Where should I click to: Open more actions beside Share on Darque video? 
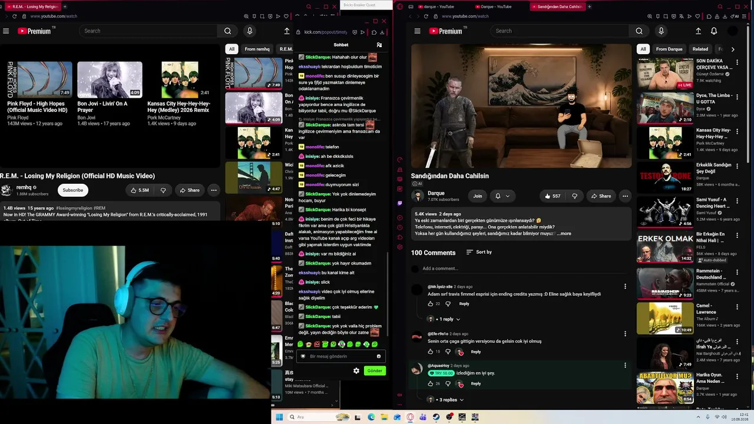(625, 196)
